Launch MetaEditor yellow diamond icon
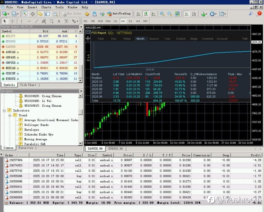 tap(87, 14)
